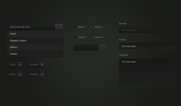Screen dimensions: 181x106
Task: Click the X icon on first Cancelar button
Action: click(42, 65)
